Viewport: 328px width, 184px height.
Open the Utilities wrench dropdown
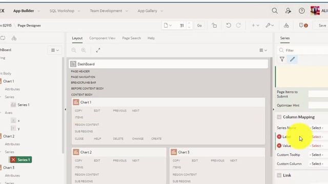click(270, 26)
